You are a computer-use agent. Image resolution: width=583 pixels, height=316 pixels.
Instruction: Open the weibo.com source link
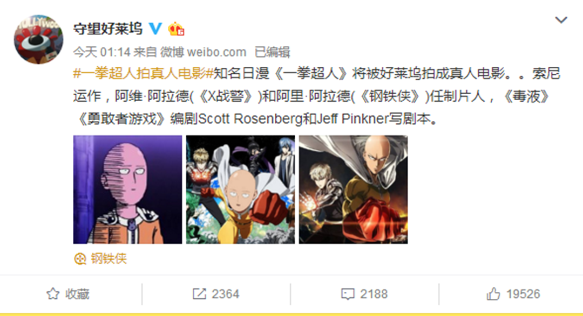click(x=216, y=52)
